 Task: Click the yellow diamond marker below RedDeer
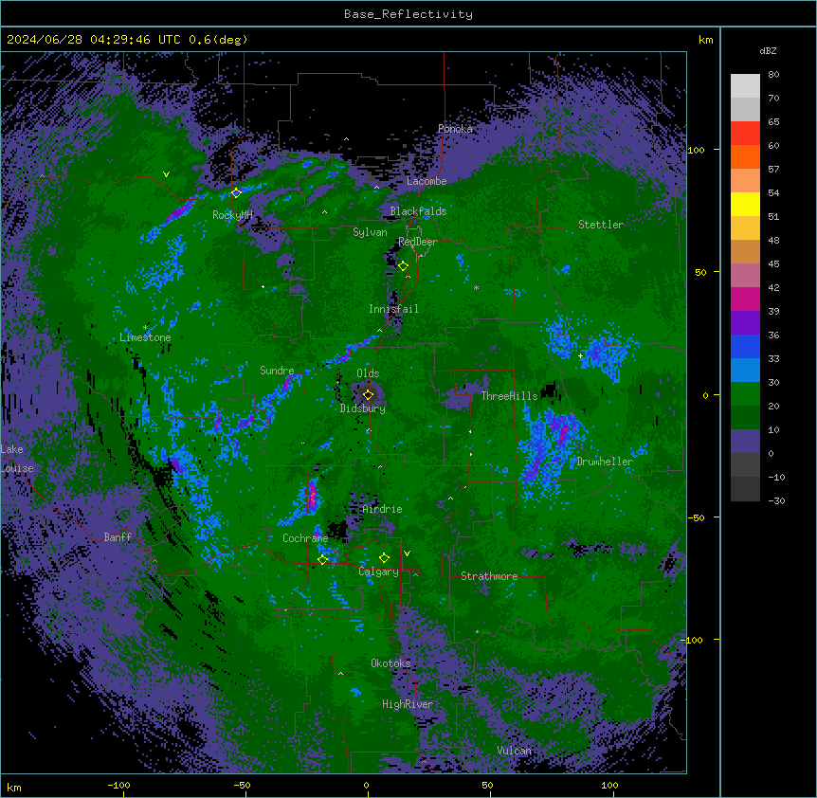[404, 266]
